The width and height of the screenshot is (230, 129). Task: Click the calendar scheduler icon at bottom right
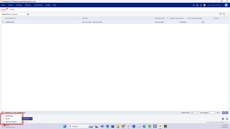pos(223,119)
